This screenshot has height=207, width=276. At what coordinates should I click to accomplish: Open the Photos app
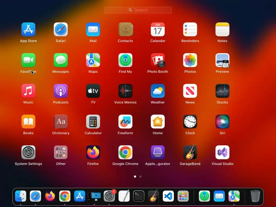[x=190, y=60]
